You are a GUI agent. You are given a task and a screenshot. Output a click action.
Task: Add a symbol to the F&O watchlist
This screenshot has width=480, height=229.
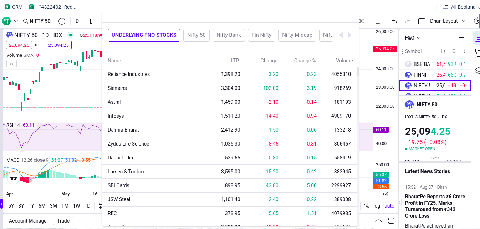coord(461,38)
